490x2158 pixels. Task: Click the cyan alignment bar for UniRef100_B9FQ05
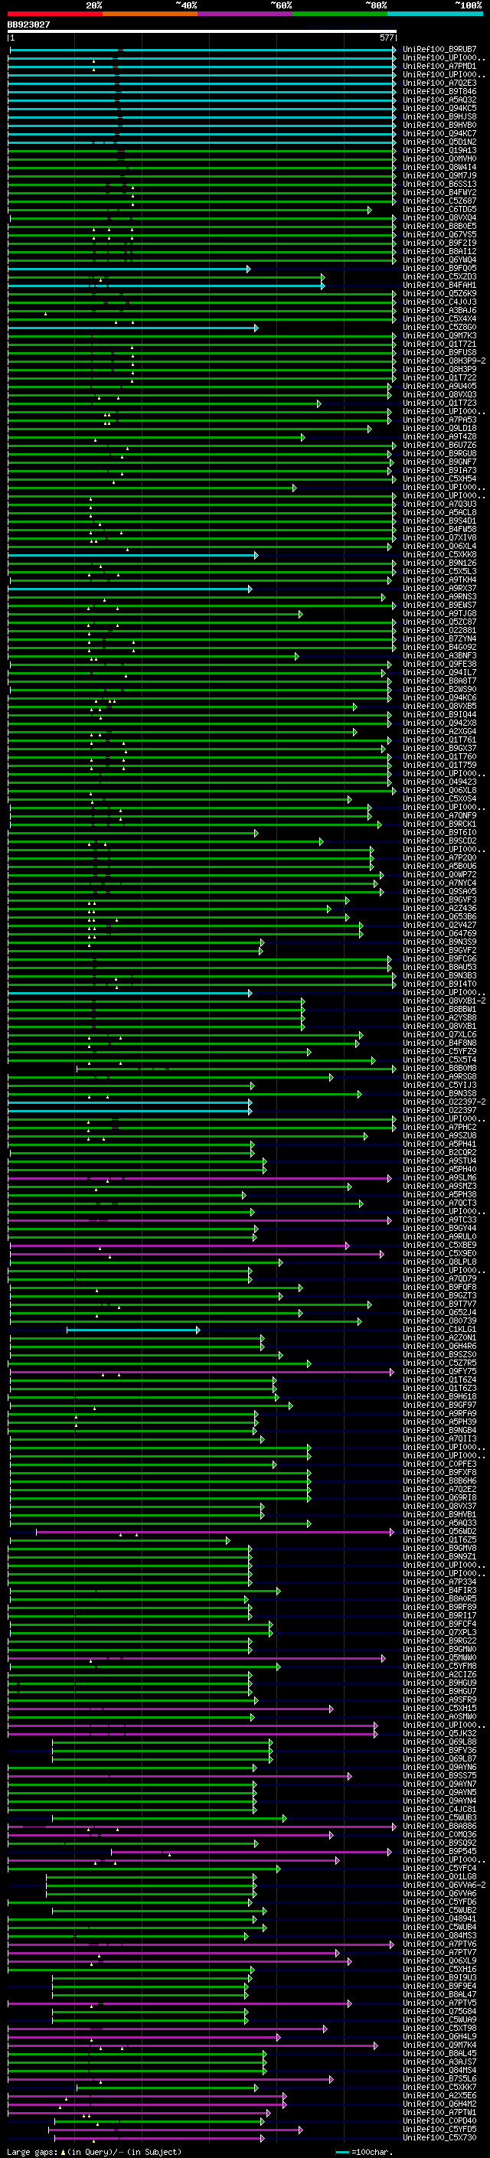coord(129,269)
